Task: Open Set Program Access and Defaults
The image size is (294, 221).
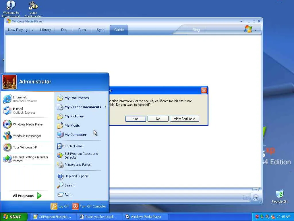Action: [82, 155]
